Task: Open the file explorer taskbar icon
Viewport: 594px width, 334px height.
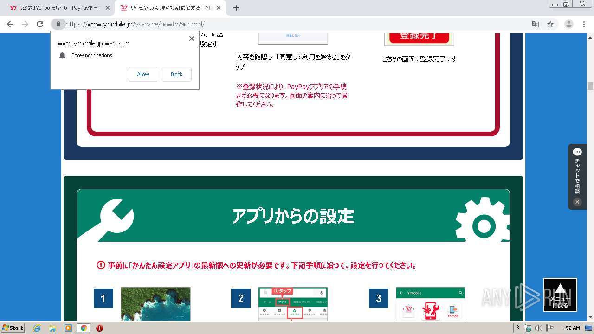Action: click(x=52, y=328)
